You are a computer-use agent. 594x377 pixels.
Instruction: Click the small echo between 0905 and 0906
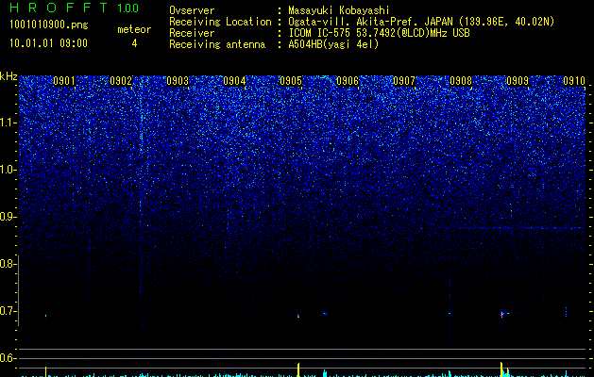[325, 313]
